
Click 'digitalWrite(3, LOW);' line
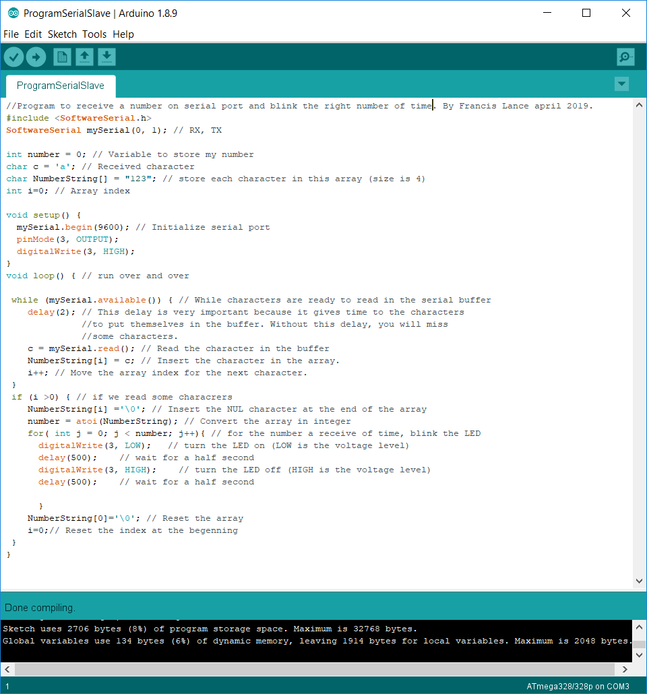224,445
